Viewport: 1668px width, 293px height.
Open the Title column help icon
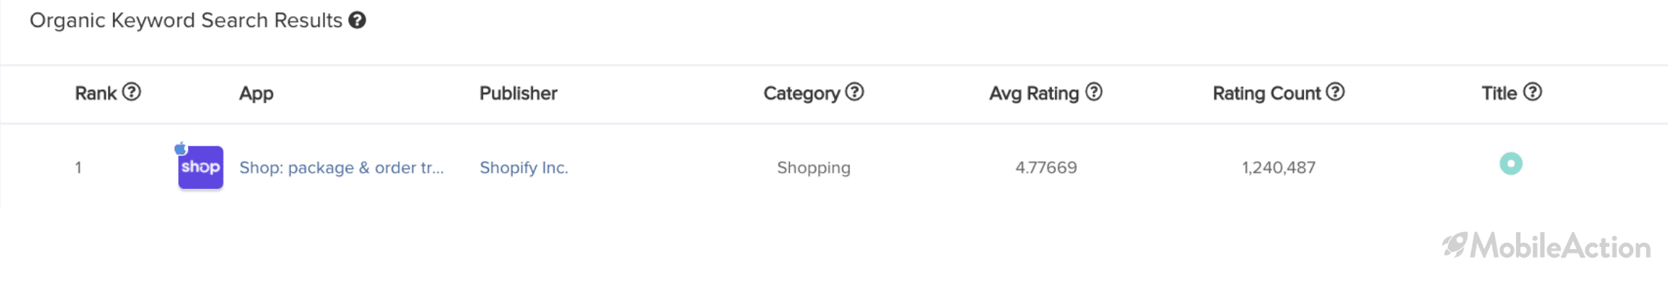pyautogui.click(x=1532, y=92)
